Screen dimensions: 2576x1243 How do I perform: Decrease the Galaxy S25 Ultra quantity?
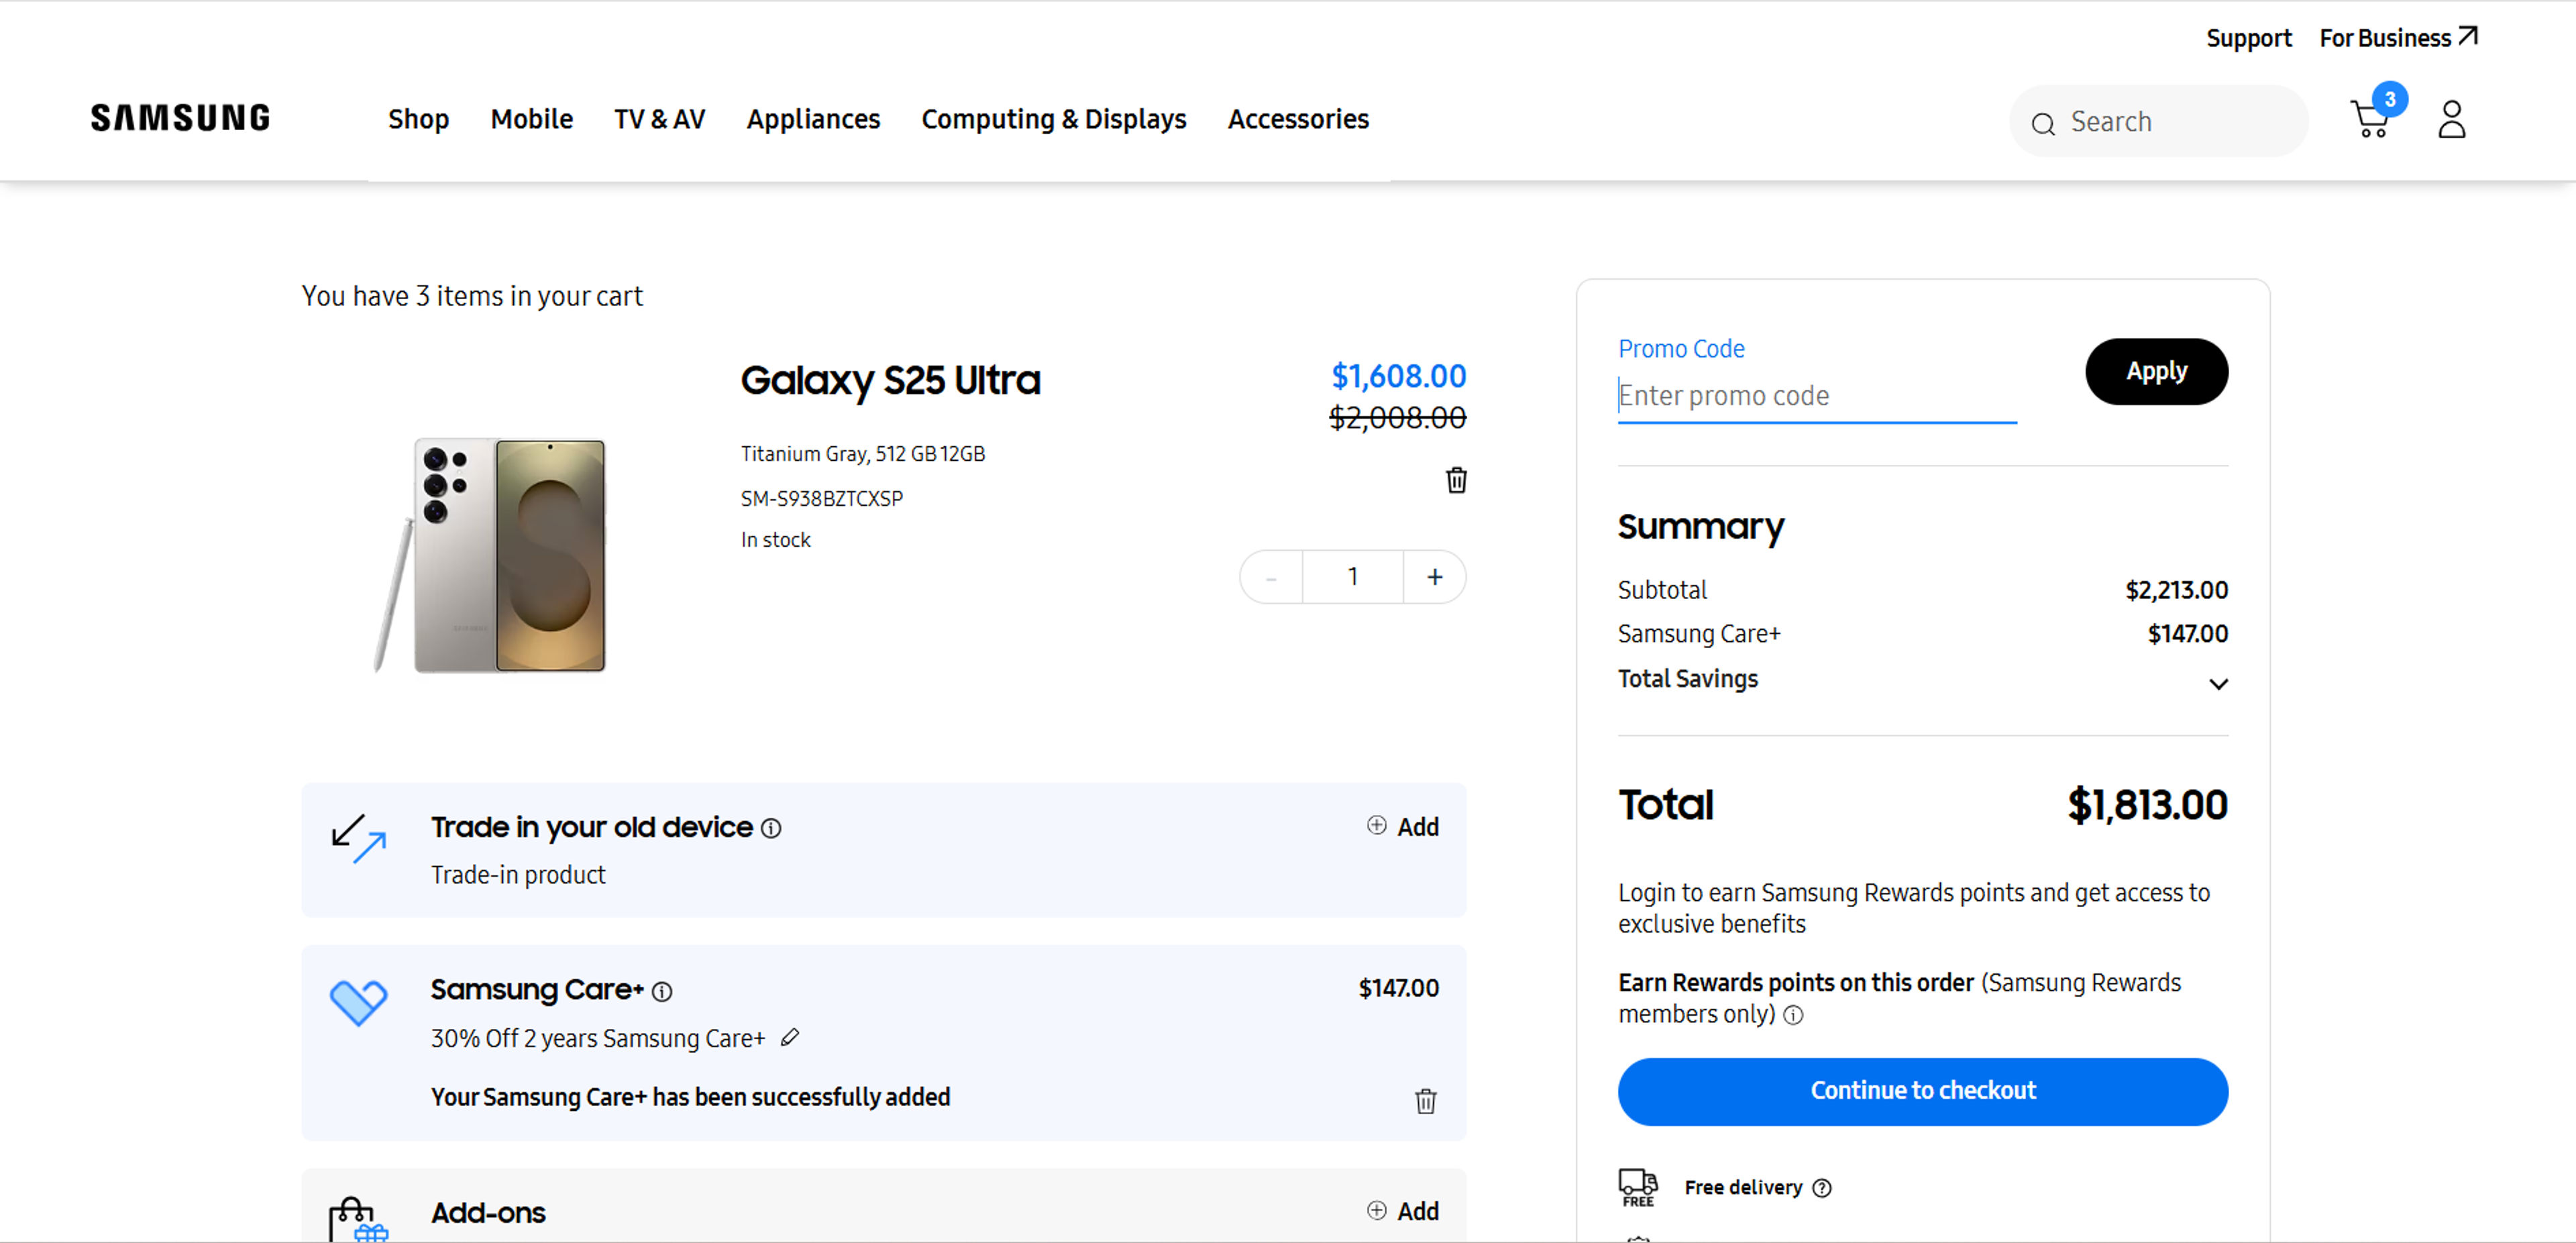click(1270, 577)
